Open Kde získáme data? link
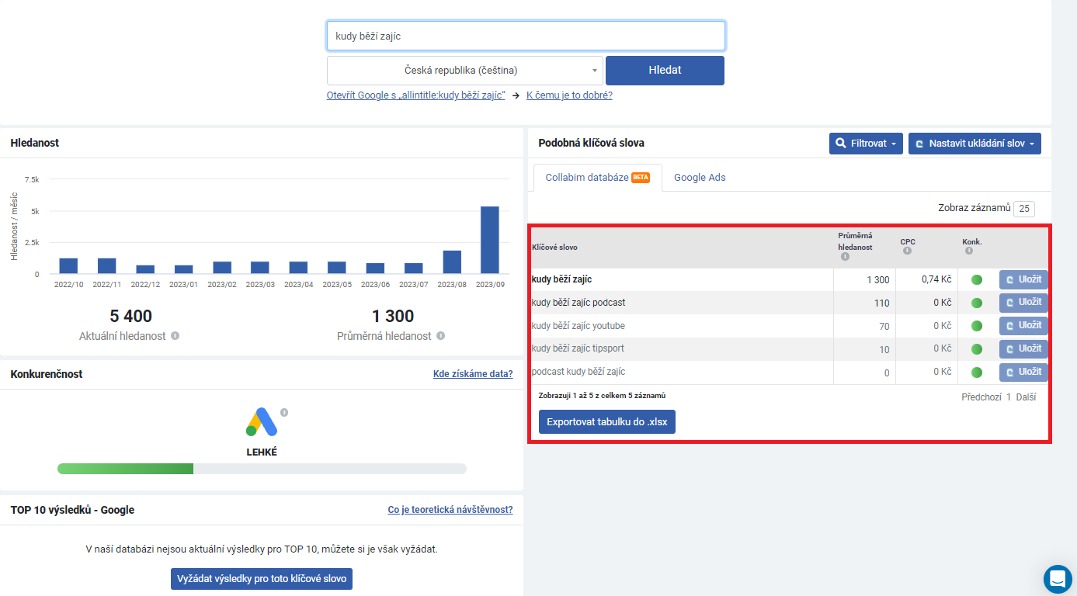Screen dimensions: 1077x596 473,374
